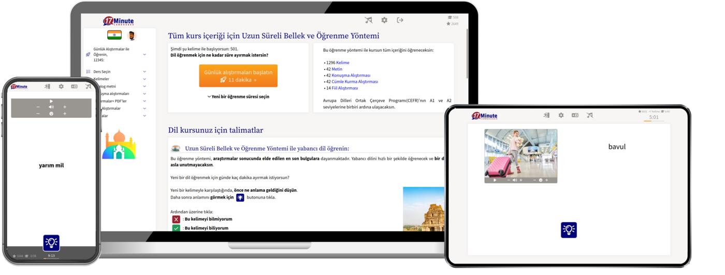
Task: Click the rocket icon beside Günlük Alıştırmalar
Action: tap(88, 54)
